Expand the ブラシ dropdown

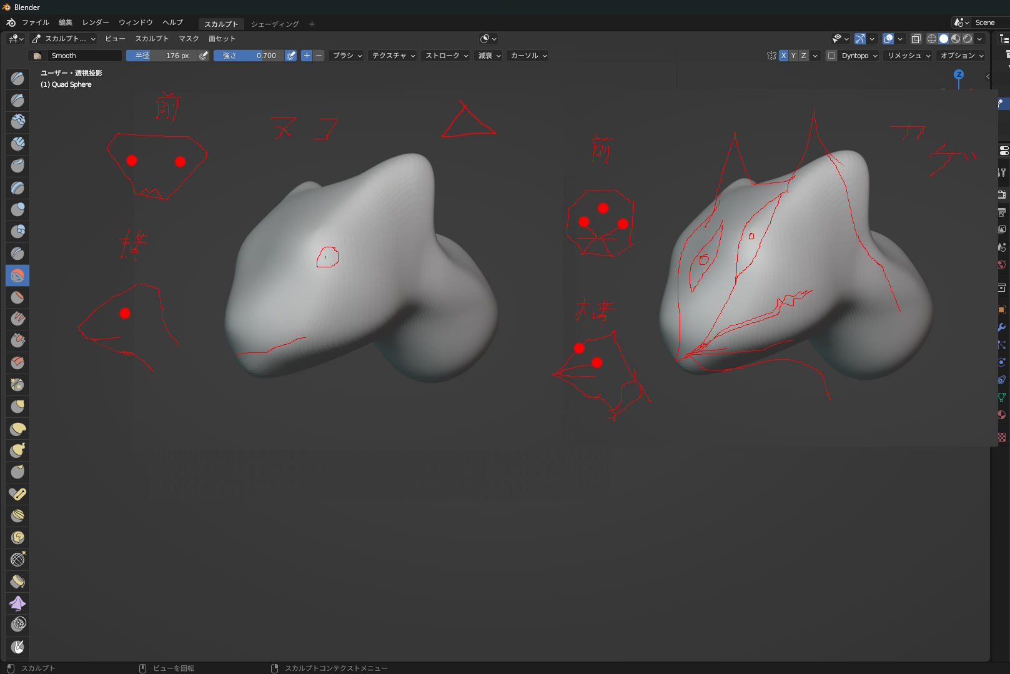click(x=347, y=56)
